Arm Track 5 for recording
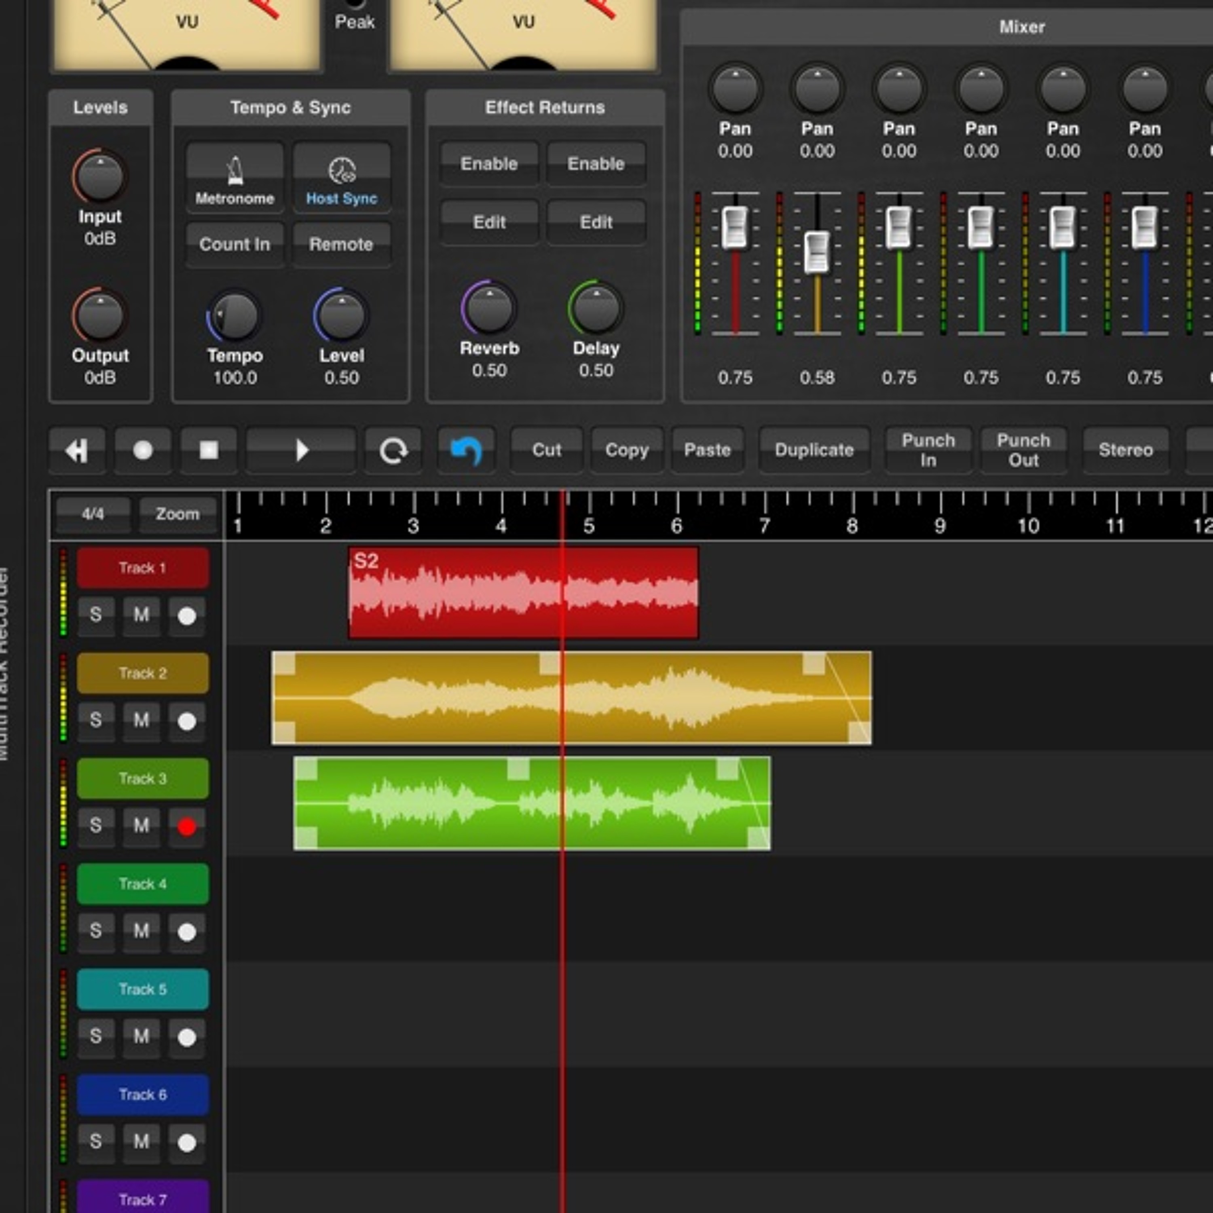Screen dimensions: 1213x1213 [186, 1038]
